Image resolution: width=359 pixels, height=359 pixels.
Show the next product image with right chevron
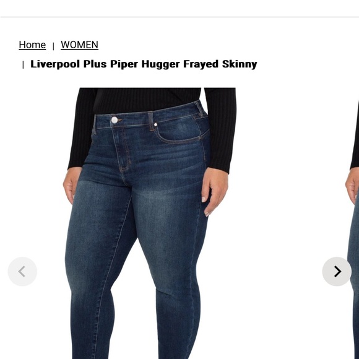(337, 271)
